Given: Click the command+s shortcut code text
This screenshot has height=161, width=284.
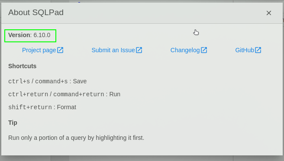Looking at the screenshot, I should click(x=51, y=81).
